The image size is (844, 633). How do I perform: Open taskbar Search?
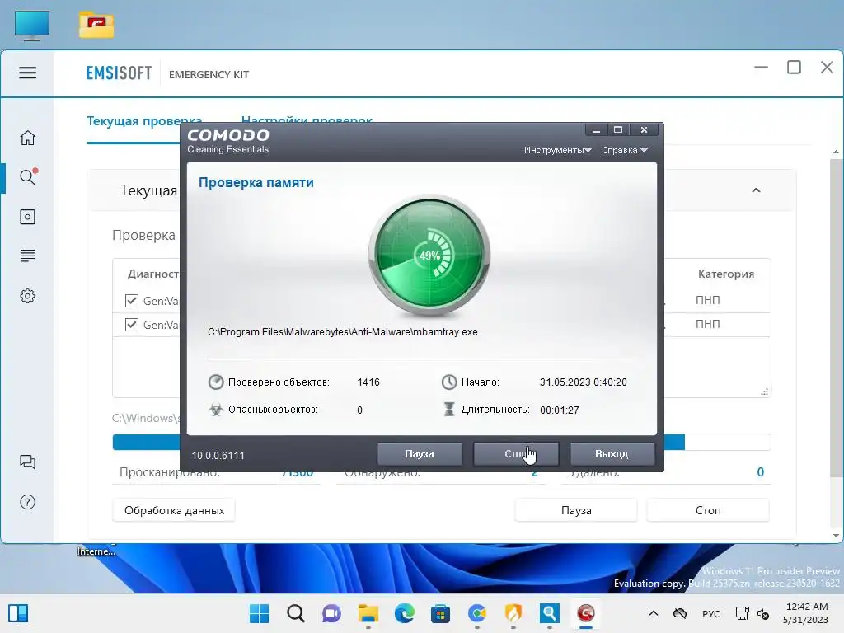point(296,613)
